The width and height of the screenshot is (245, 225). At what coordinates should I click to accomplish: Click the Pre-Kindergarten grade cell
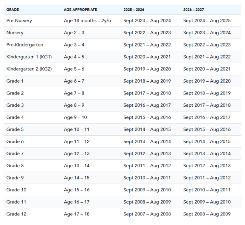coord(25,45)
